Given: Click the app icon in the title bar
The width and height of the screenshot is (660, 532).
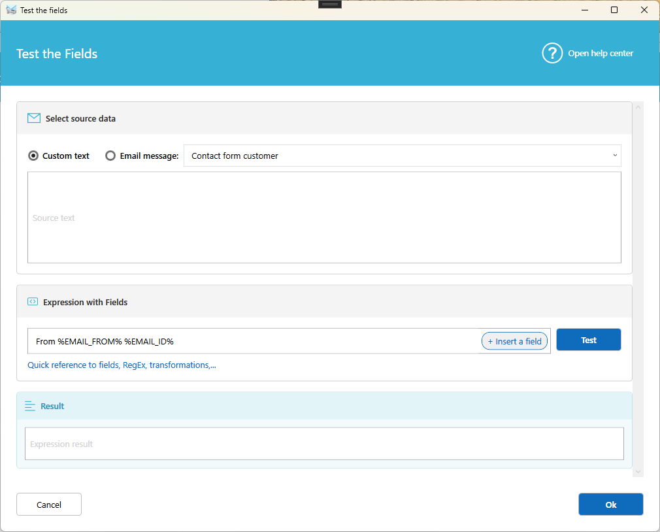Looking at the screenshot, I should tap(11, 10).
